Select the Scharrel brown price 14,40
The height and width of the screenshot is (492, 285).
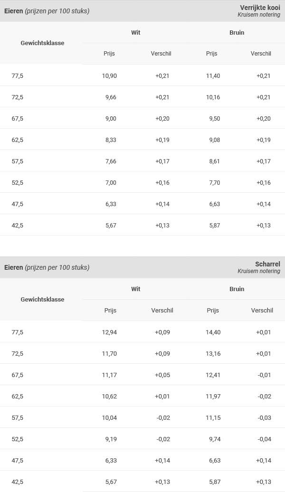[x=213, y=332]
